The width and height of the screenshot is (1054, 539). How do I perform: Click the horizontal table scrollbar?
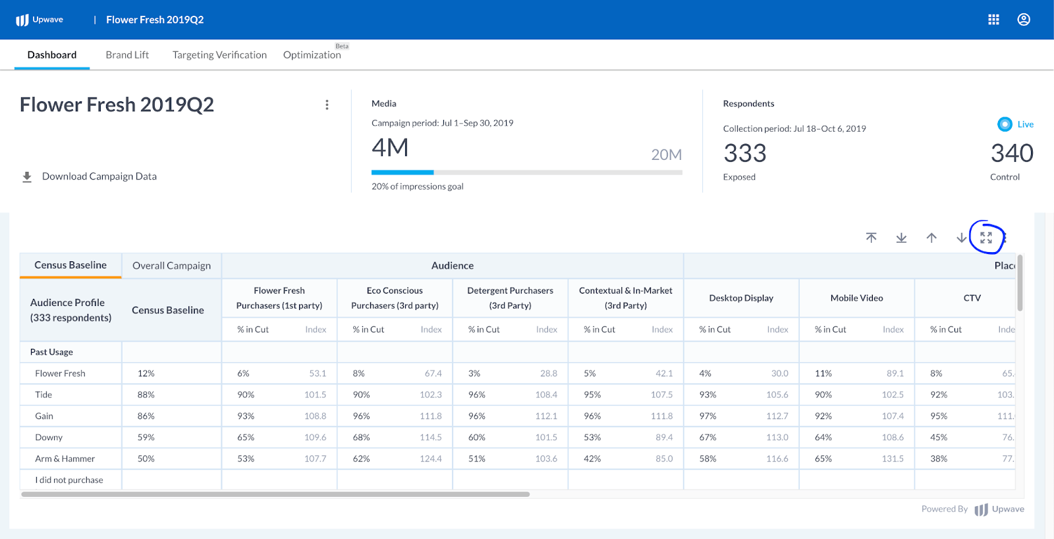275,494
